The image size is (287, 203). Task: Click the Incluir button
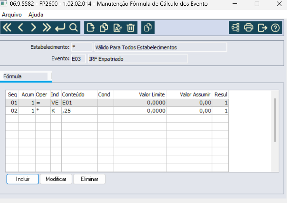(x=23, y=179)
